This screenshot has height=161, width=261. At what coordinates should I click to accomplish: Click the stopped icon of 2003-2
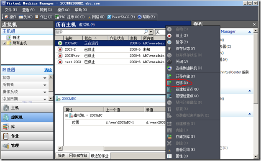click(60, 49)
